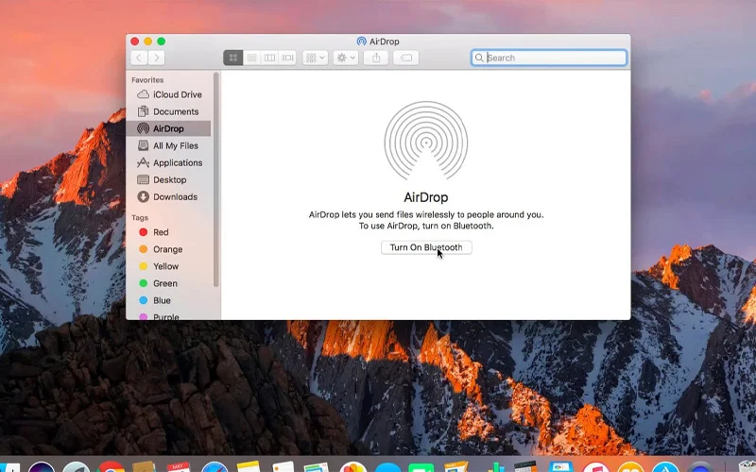Open Calendar from the Dock

[179, 467]
